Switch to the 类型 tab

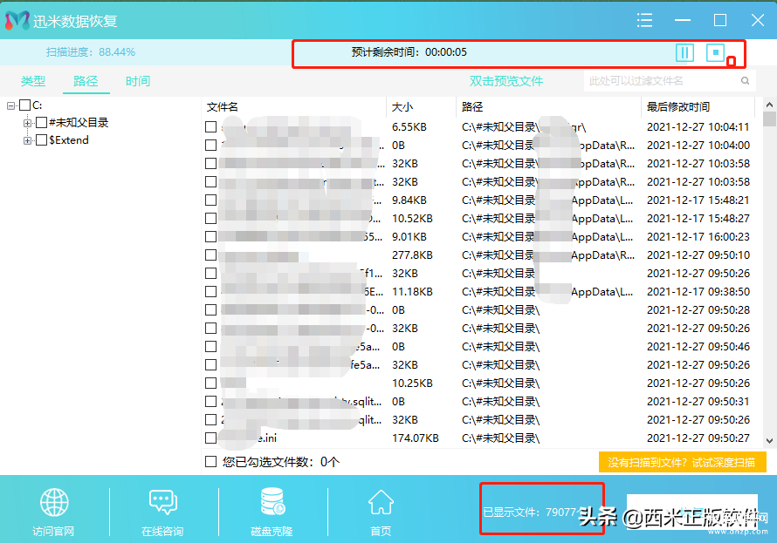point(33,81)
